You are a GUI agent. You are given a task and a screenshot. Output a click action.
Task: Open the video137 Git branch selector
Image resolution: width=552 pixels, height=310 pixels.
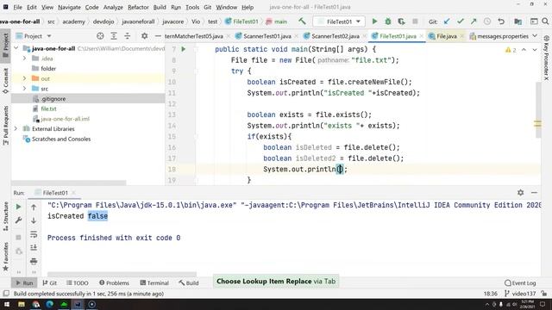pyautogui.click(x=520, y=294)
